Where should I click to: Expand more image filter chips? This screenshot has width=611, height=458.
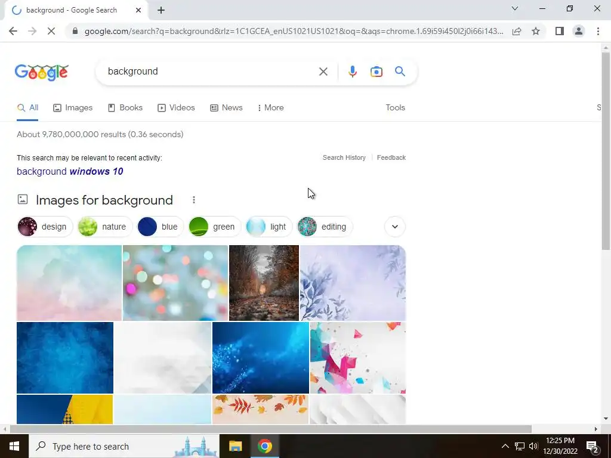[x=395, y=227]
